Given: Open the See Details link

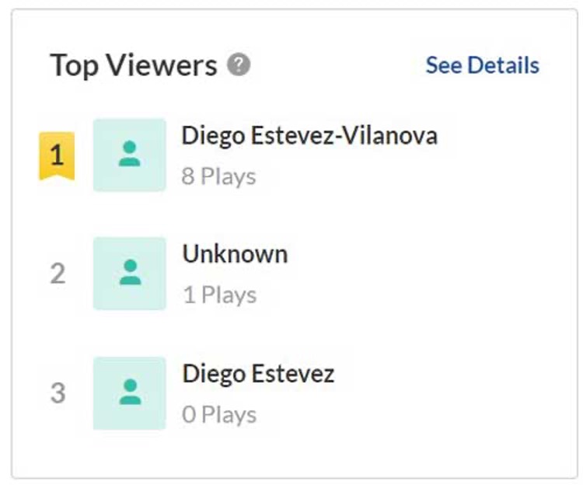Looking at the screenshot, I should pos(482,65).
